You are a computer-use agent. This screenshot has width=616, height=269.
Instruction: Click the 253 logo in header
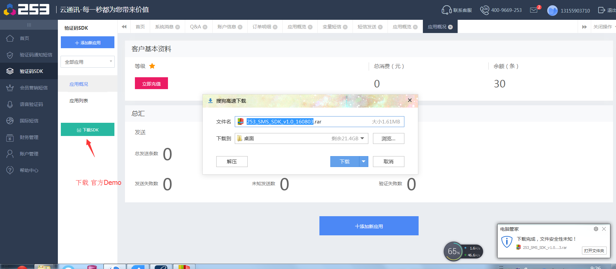[x=26, y=9]
